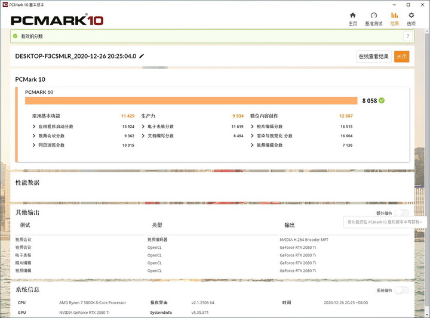430x318 pixels.
Task: Click the 常用基本功能 heading
Action: point(46,116)
